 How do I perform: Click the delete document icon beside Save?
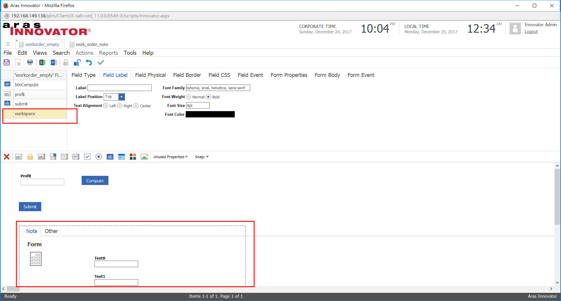pos(18,62)
